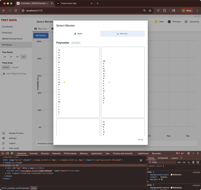Select the inspect element tool in DevTools

pyautogui.click(x=2, y=153)
